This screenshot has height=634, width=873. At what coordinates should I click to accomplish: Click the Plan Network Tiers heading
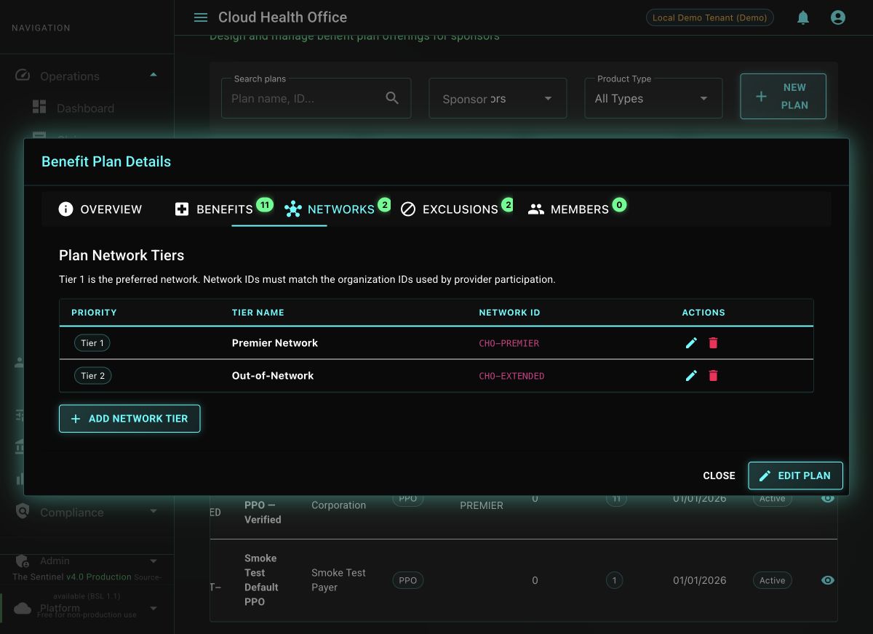click(121, 255)
